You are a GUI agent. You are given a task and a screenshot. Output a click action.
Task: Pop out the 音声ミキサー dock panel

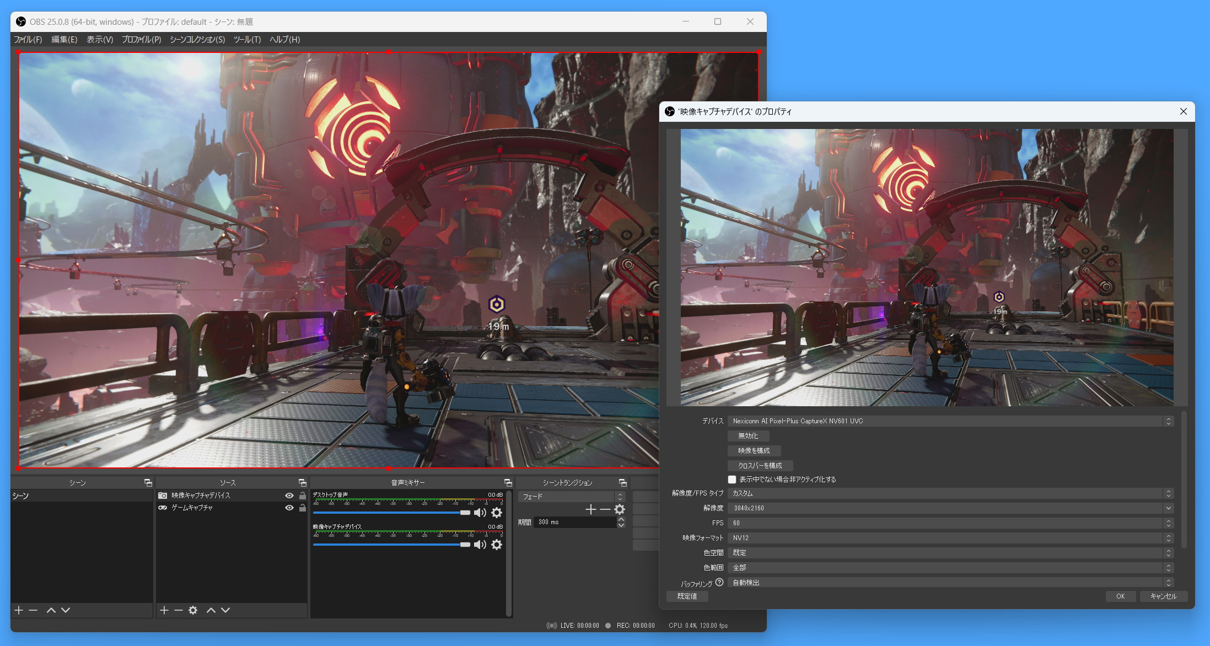(x=508, y=483)
